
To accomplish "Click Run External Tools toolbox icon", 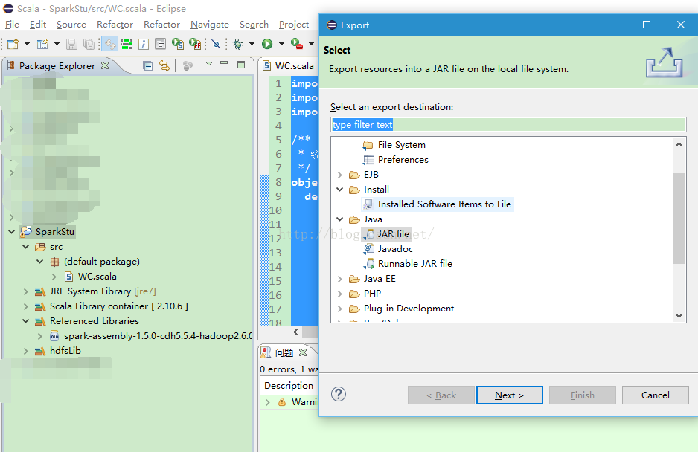I will tap(297, 44).
